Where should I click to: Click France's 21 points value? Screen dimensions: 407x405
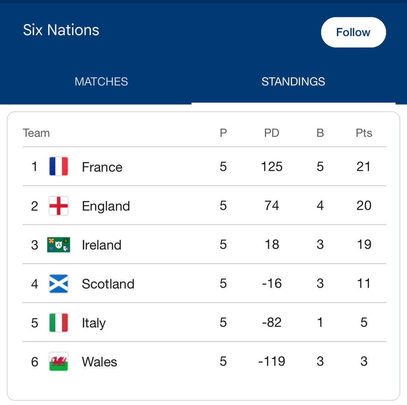point(364,166)
